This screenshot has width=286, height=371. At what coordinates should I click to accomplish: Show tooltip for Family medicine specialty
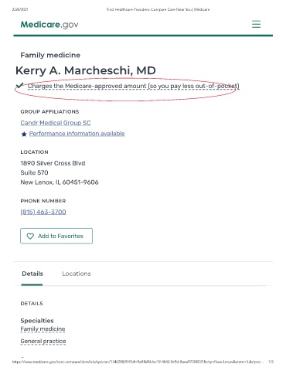43,329
